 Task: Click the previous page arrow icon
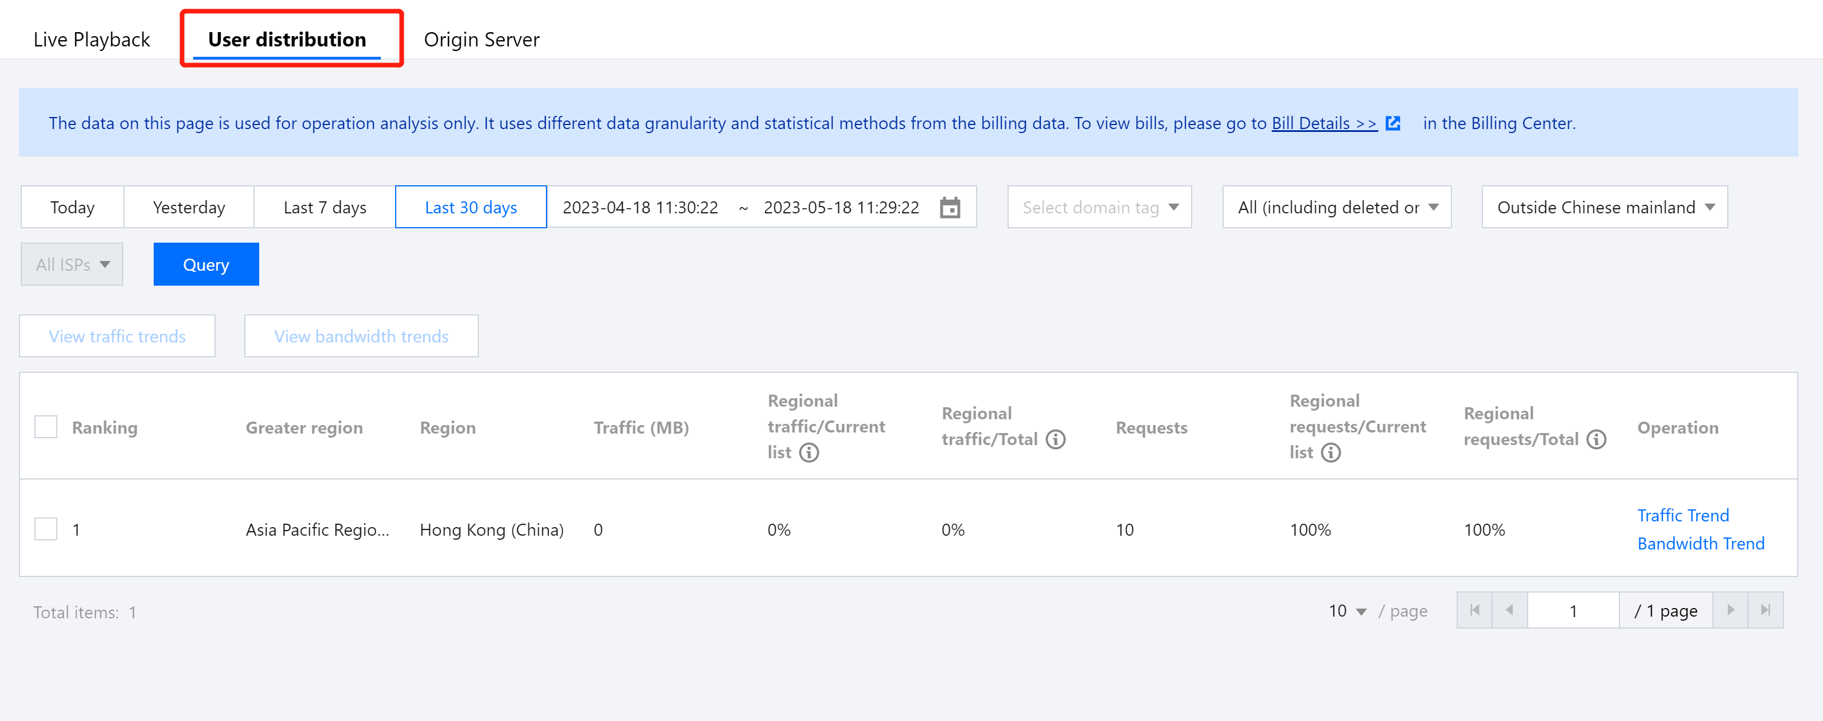1509,609
